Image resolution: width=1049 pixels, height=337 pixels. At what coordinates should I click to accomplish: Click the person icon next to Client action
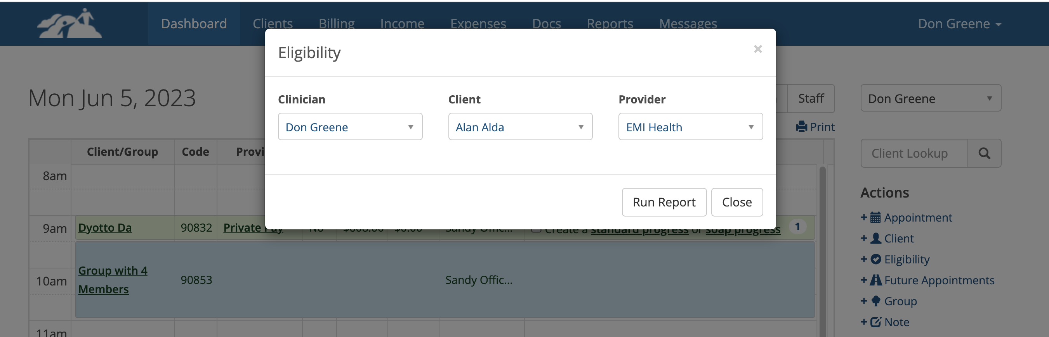click(875, 238)
